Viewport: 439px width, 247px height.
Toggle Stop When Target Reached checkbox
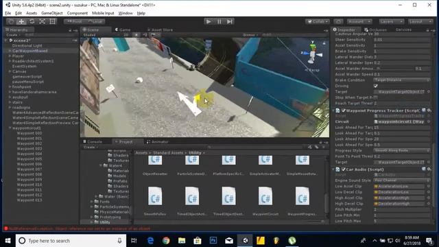pos(376,97)
